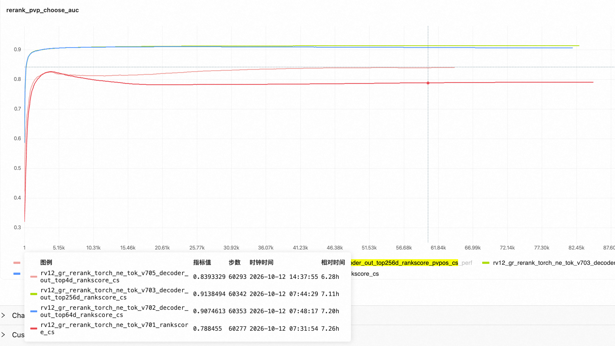
Task: Expand the Cha section chevron
Action: pos(3,315)
